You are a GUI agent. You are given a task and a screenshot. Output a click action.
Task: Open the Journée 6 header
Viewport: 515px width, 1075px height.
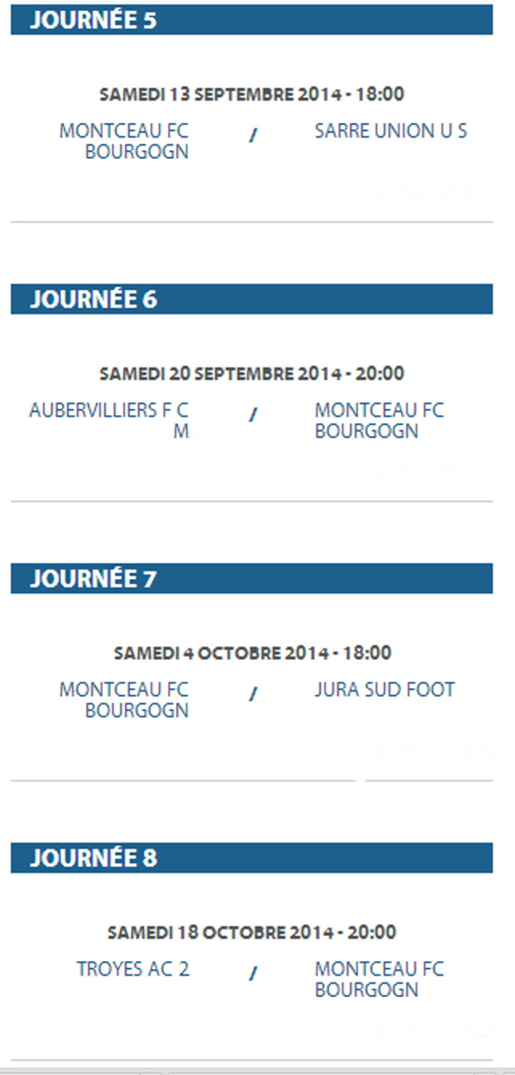252,299
